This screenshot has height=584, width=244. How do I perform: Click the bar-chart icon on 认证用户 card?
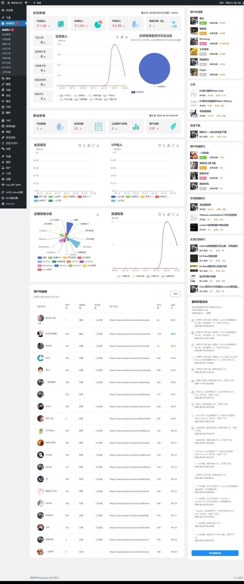(x=136, y=127)
